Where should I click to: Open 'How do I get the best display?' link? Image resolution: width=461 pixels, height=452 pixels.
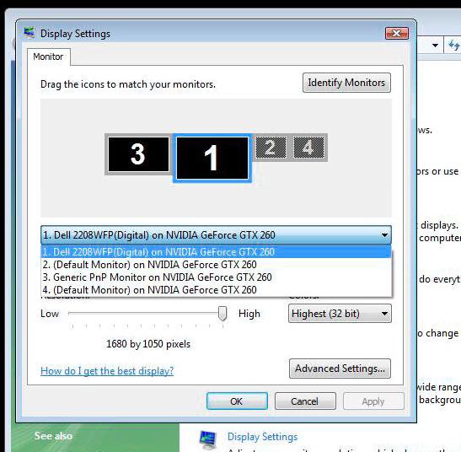point(107,371)
